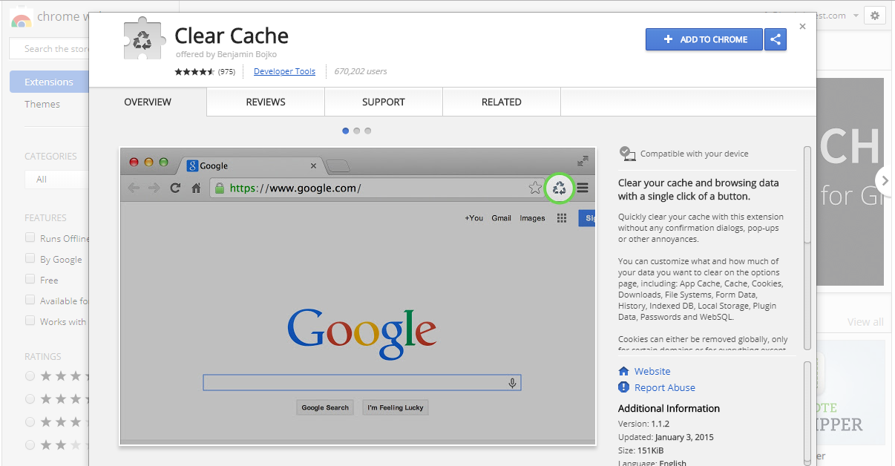Click the Report Abuse warning icon

(623, 387)
